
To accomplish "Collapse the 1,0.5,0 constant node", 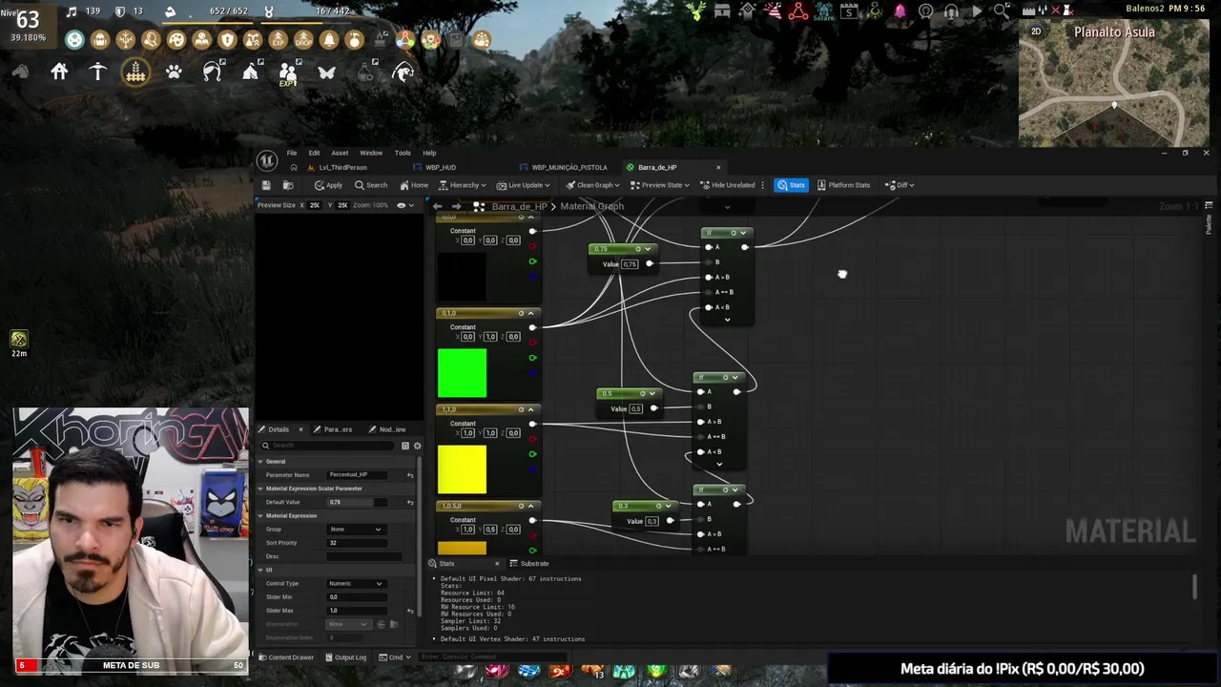I will [x=530, y=506].
